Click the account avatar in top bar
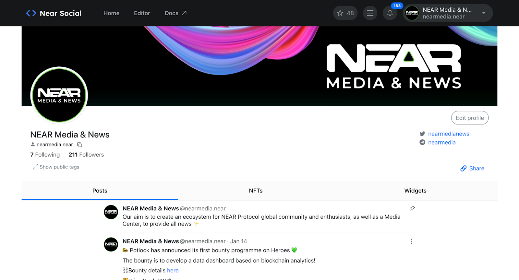519x280 pixels. [x=412, y=13]
